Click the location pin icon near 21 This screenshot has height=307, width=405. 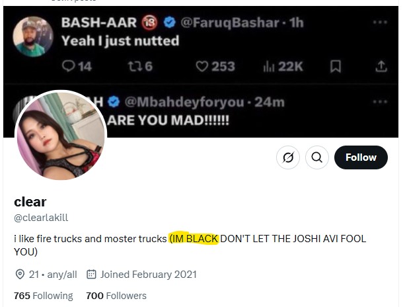tap(20, 274)
